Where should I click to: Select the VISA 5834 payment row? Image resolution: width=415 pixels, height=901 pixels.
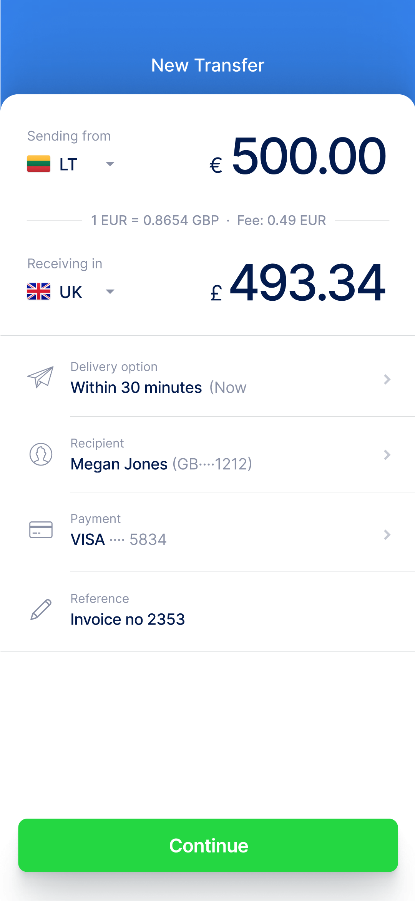118,539
